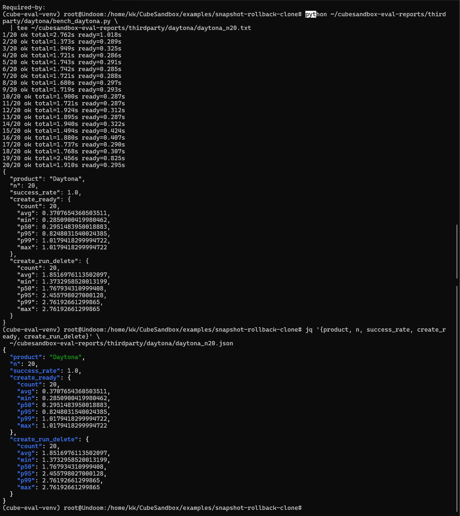Click the highlighted "pyt" selection in the python command
This screenshot has width=460, height=516.
pyautogui.click(x=311, y=14)
